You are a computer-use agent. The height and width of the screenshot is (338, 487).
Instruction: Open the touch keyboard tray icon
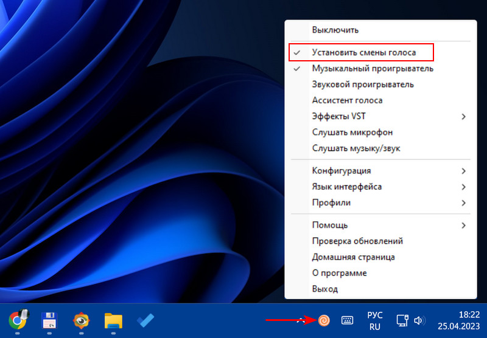(347, 320)
